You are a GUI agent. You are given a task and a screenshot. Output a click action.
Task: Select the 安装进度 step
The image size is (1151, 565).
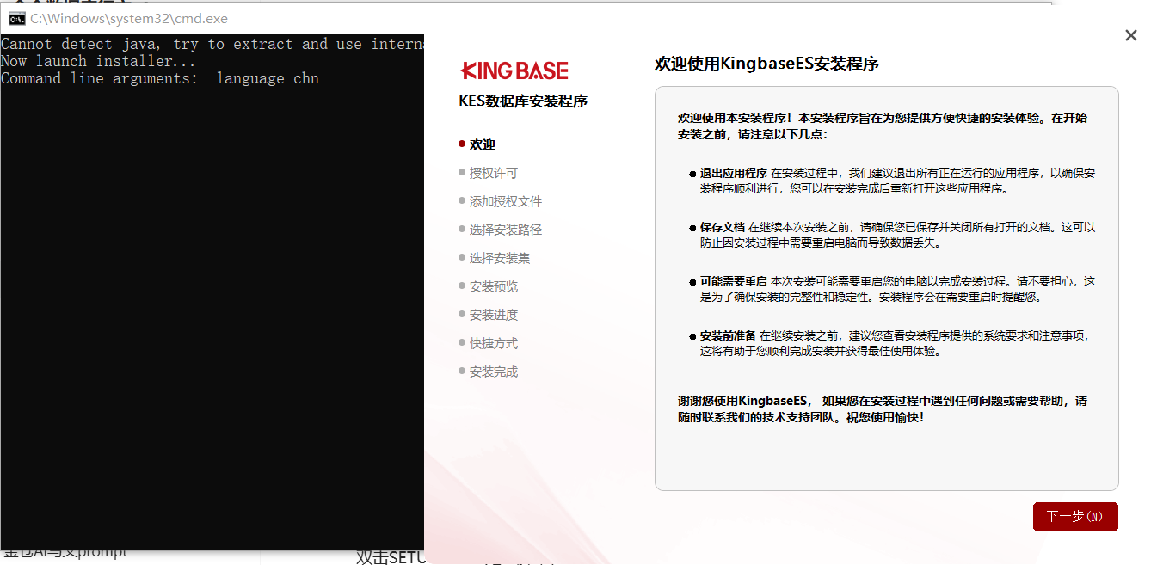coord(489,315)
